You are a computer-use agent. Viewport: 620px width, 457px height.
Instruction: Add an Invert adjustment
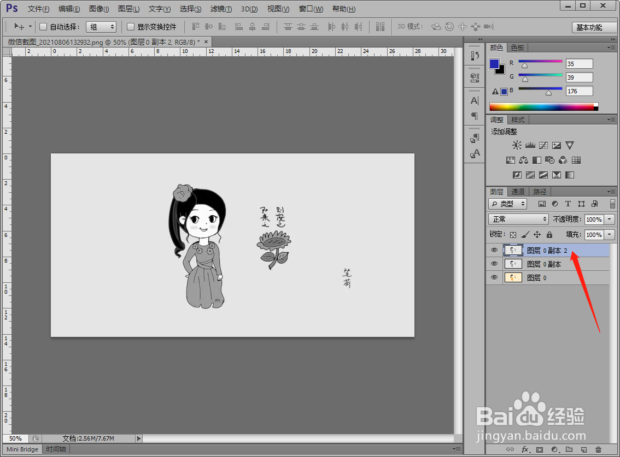pos(517,175)
